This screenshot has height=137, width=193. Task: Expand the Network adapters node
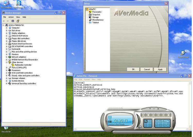coord(6,57)
